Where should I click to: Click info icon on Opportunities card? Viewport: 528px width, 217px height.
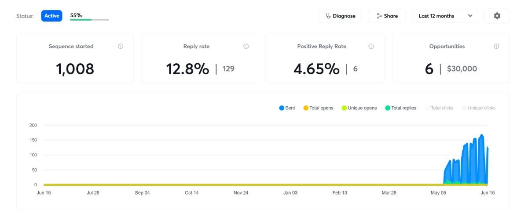coord(496,47)
